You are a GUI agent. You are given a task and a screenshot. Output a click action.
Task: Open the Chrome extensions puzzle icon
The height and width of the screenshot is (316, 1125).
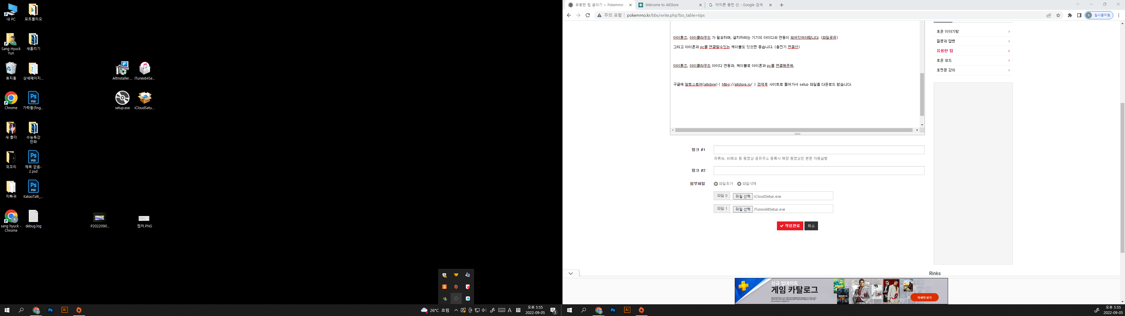(x=1070, y=15)
